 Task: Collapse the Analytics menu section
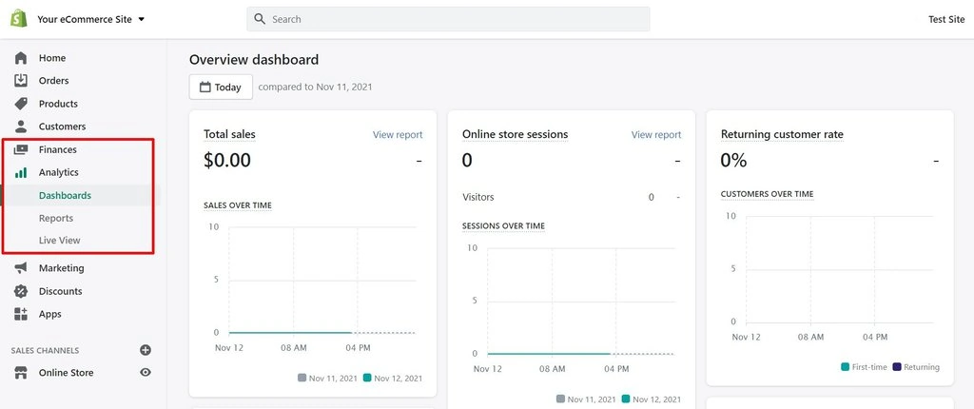(58, 172)
